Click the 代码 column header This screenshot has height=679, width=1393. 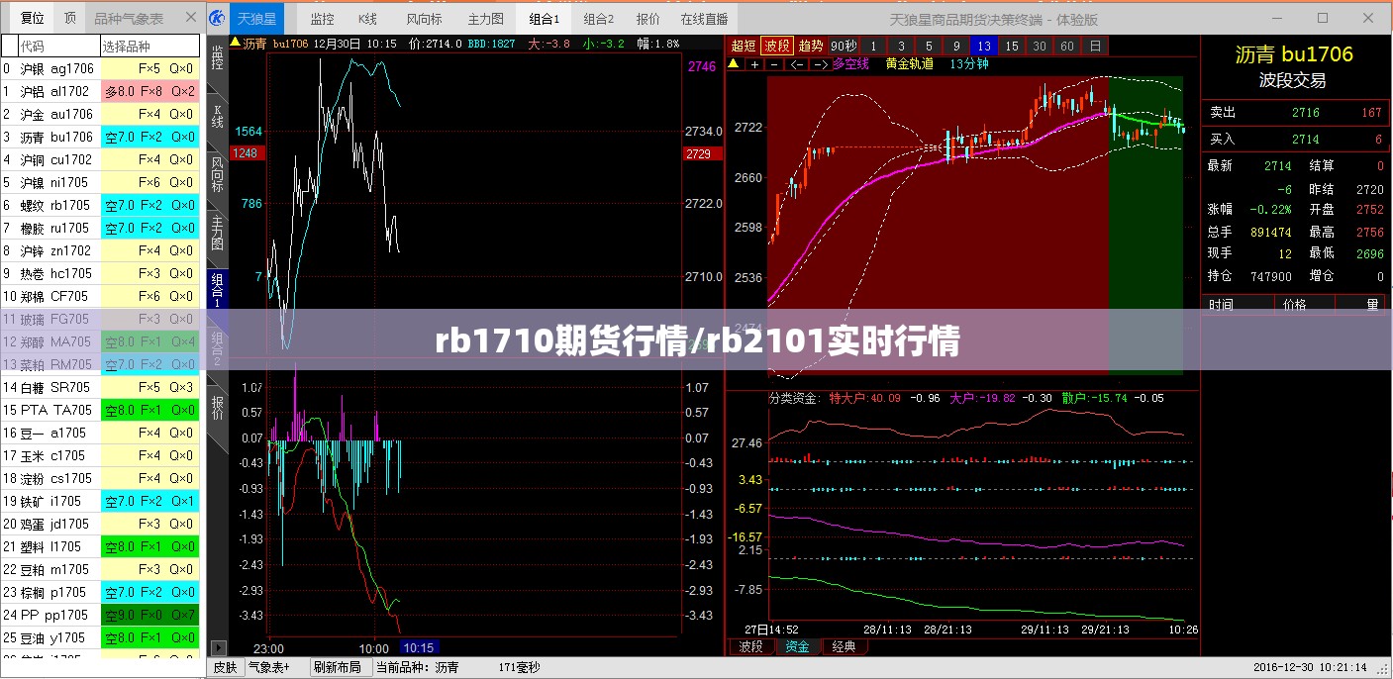click(57, 47)
